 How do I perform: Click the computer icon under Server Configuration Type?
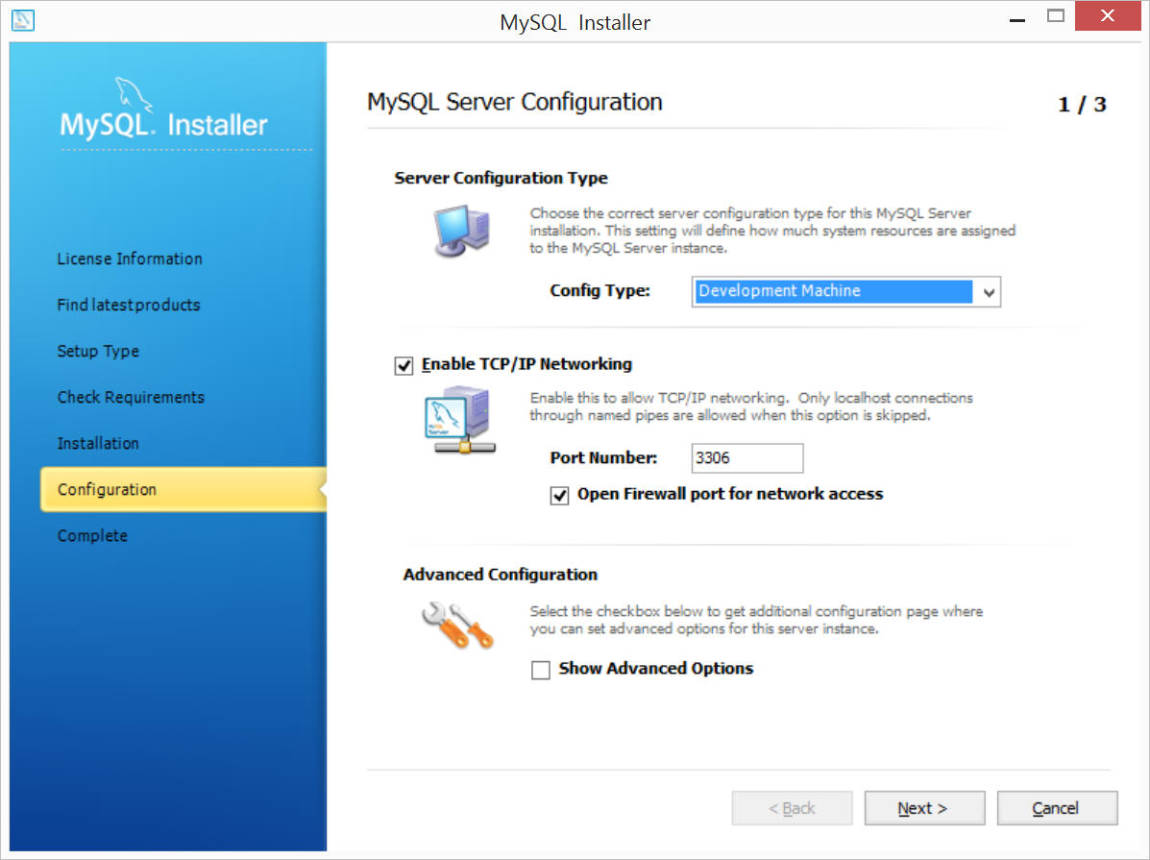[461, 231]
